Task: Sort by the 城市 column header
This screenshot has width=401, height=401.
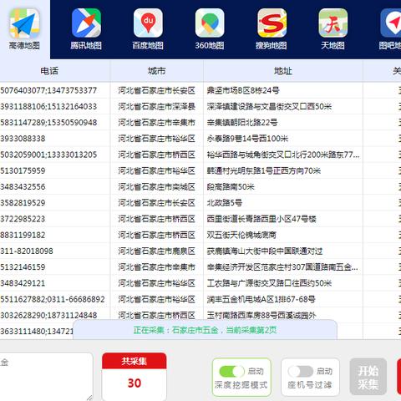Action: pyautogui.click(x=156, y=71)
